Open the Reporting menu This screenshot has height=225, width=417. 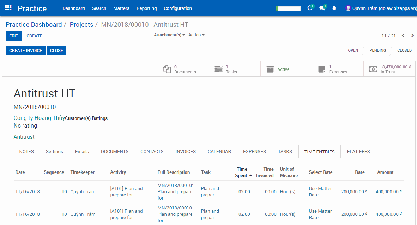(146, 8)
